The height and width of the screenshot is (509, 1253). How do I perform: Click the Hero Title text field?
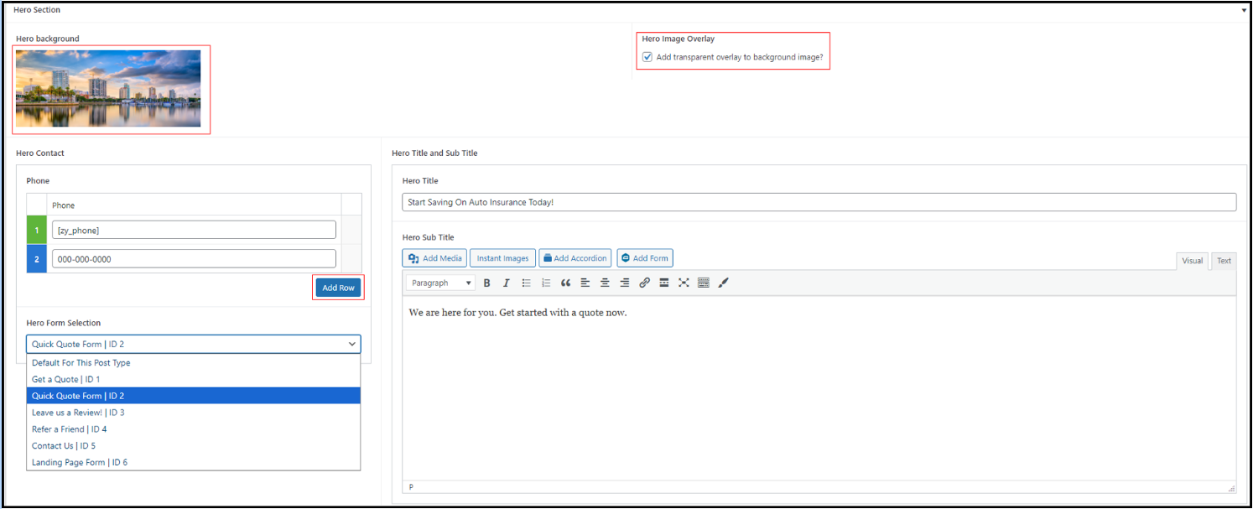click(x=819, y=202)
